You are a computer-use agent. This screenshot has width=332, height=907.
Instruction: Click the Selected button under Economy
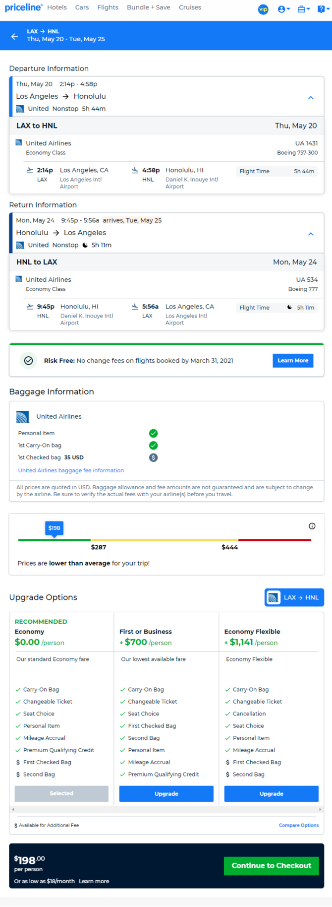click(x=61, y=793)
